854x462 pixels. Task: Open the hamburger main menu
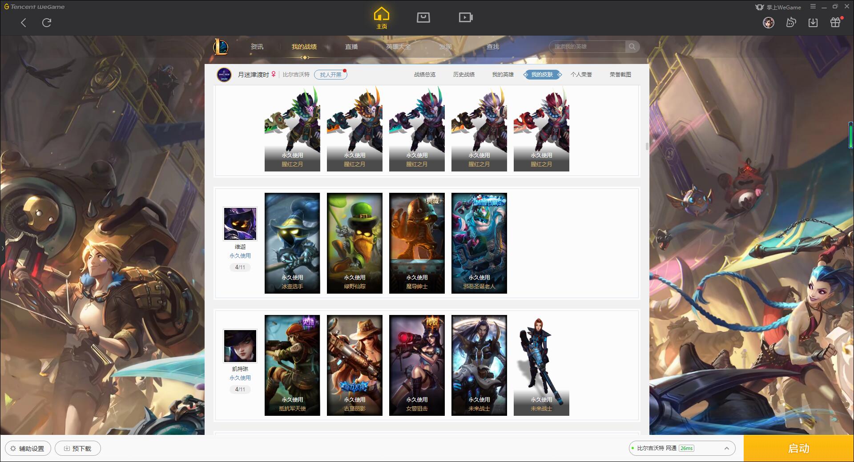(x=813, y=7)
